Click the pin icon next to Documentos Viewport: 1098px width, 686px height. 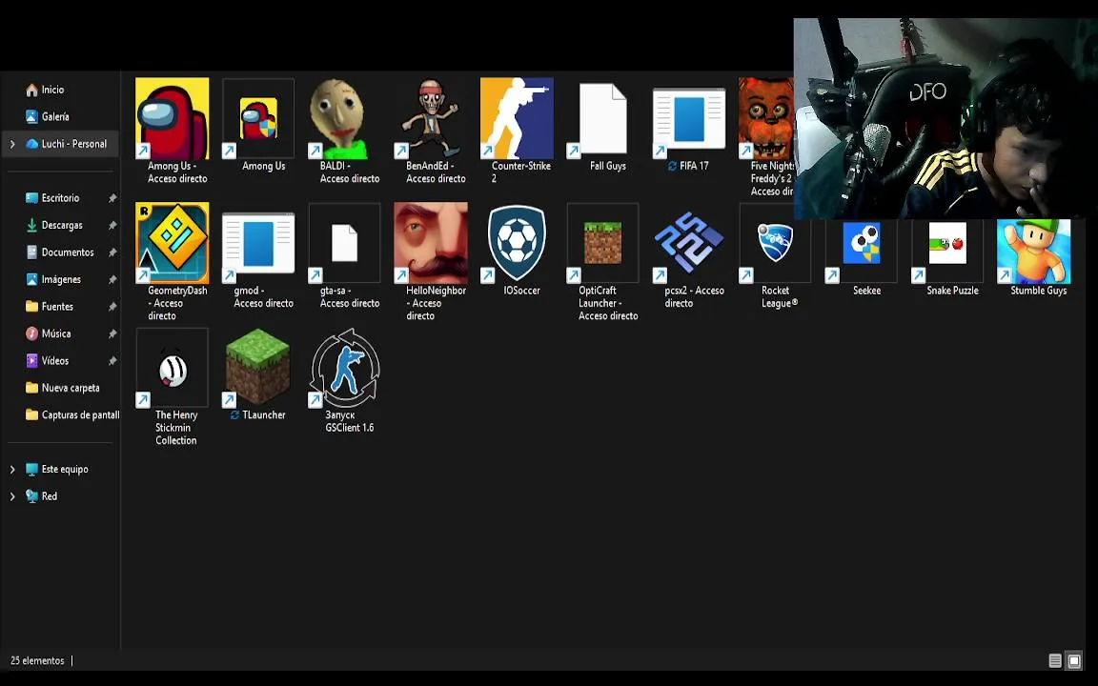click(x=112, y=252)
